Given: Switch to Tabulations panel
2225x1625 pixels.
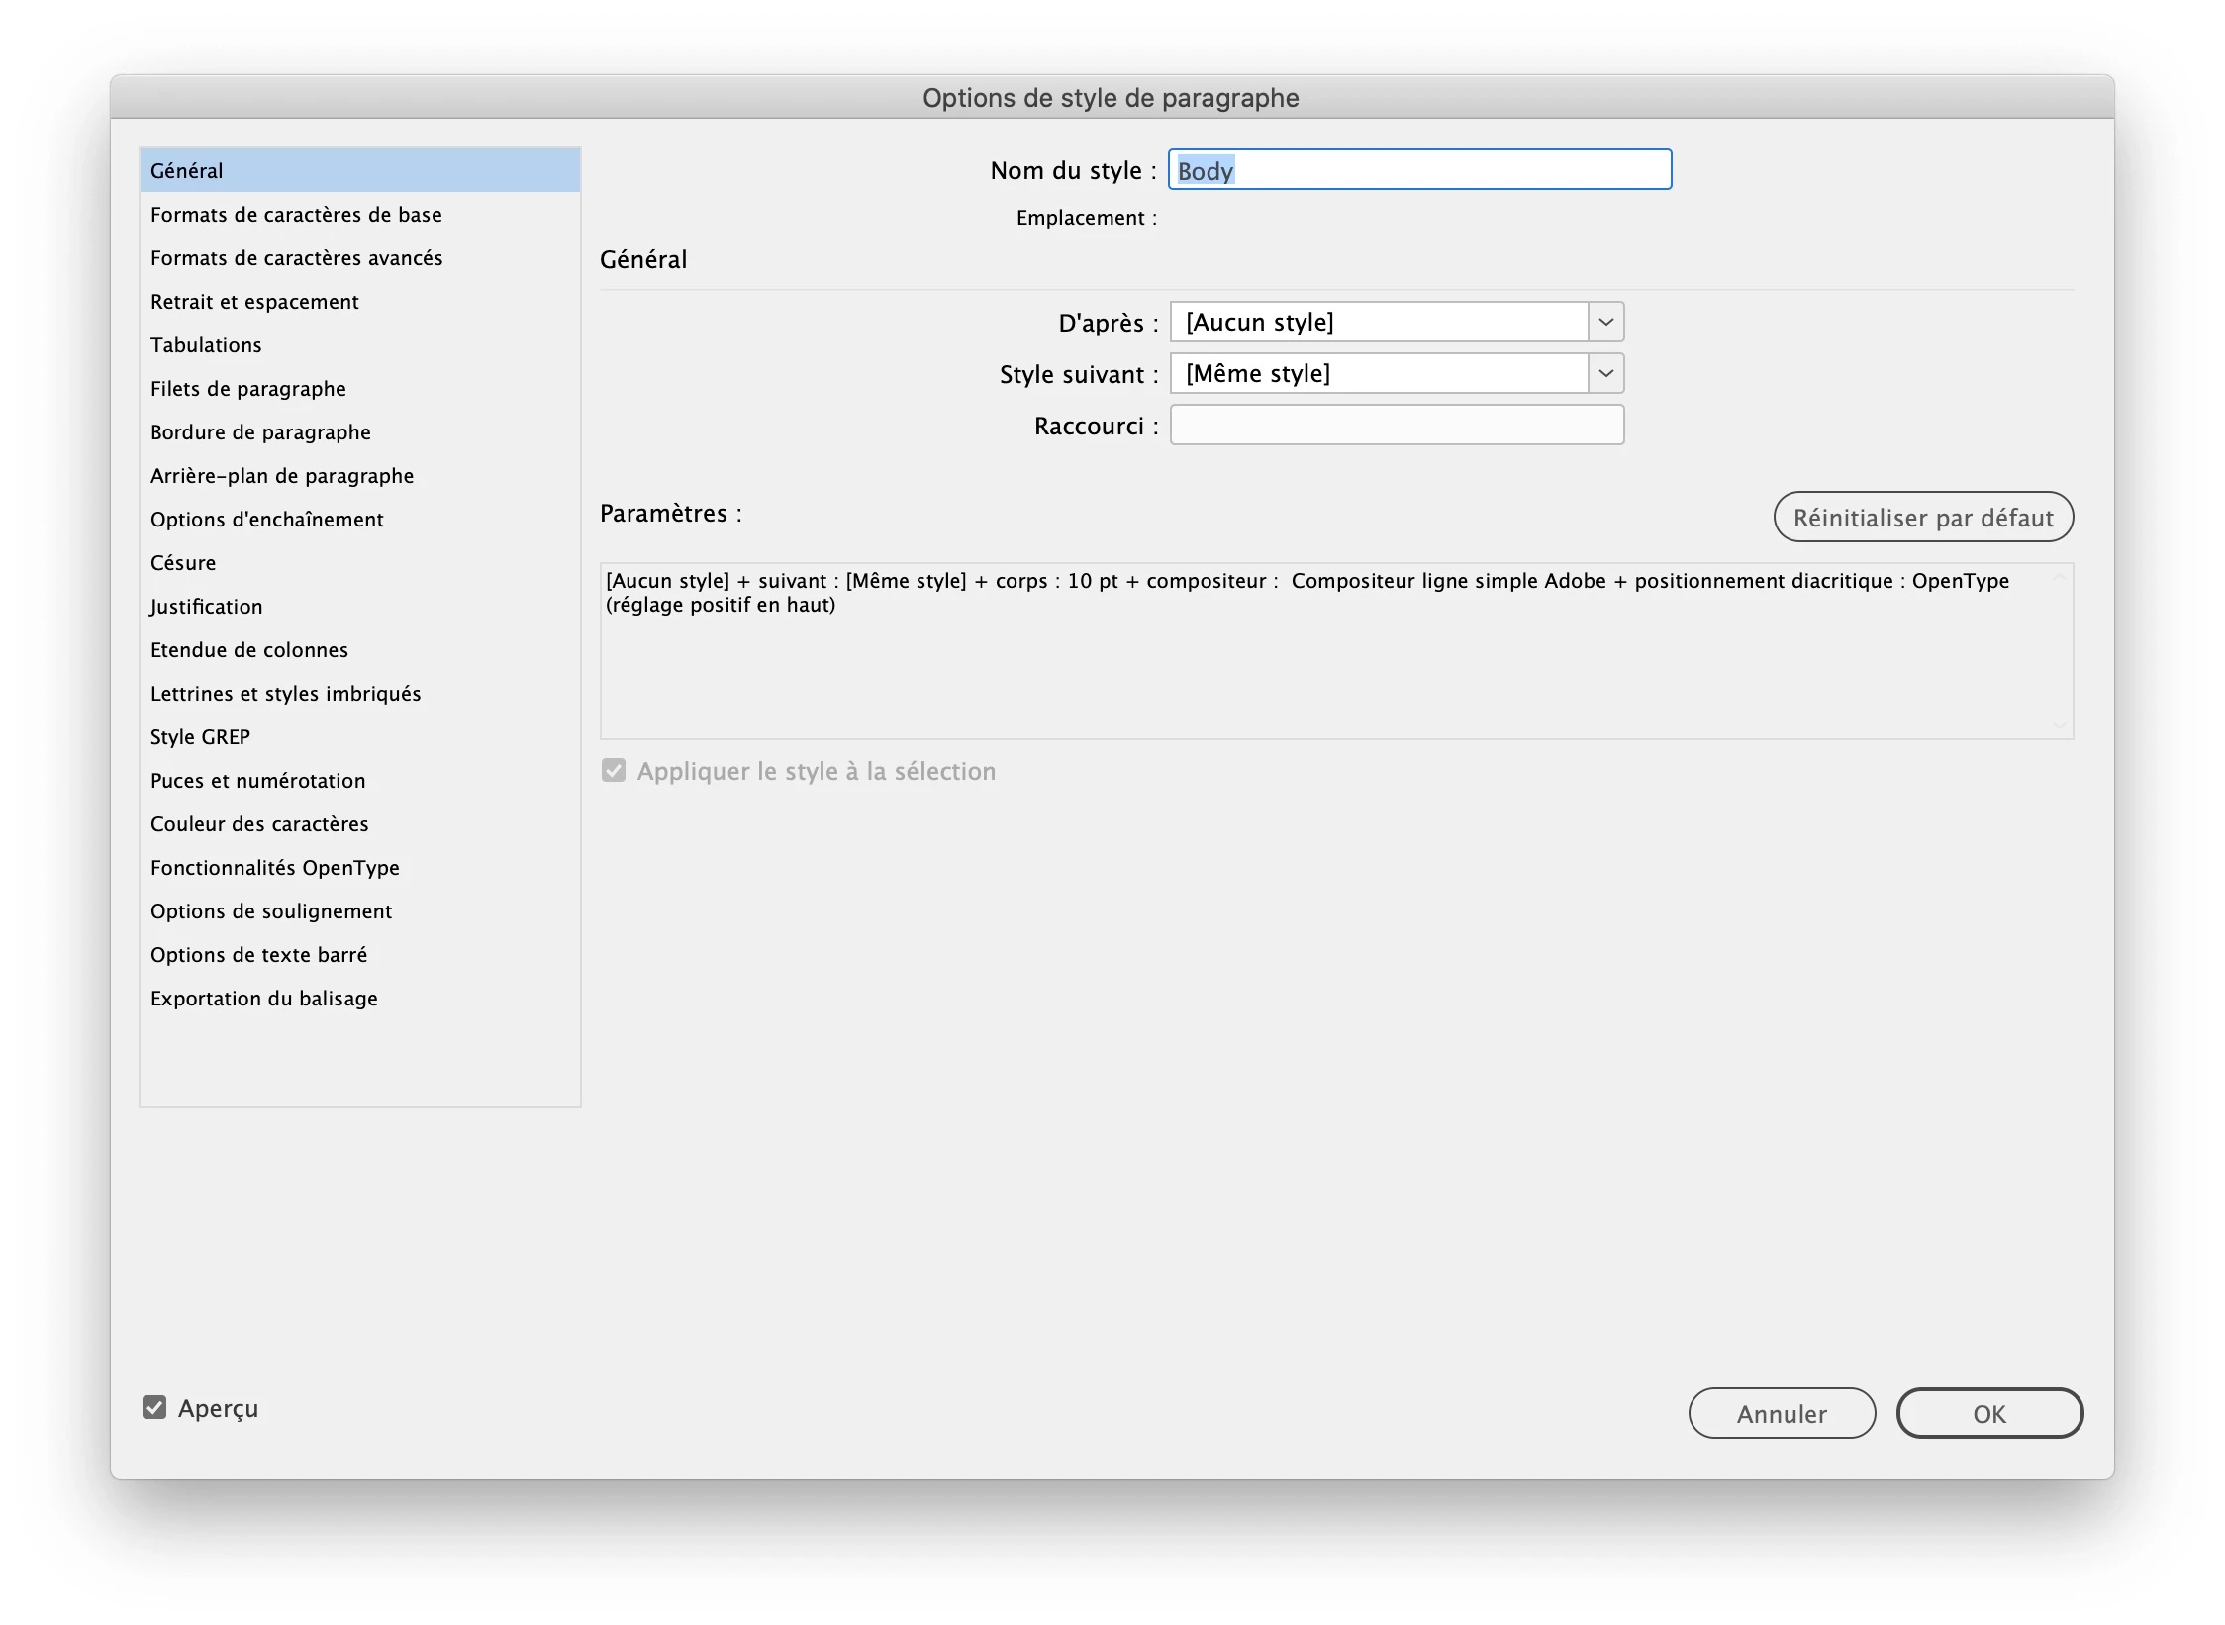Looking at the screenshot, I should point(206,345).
